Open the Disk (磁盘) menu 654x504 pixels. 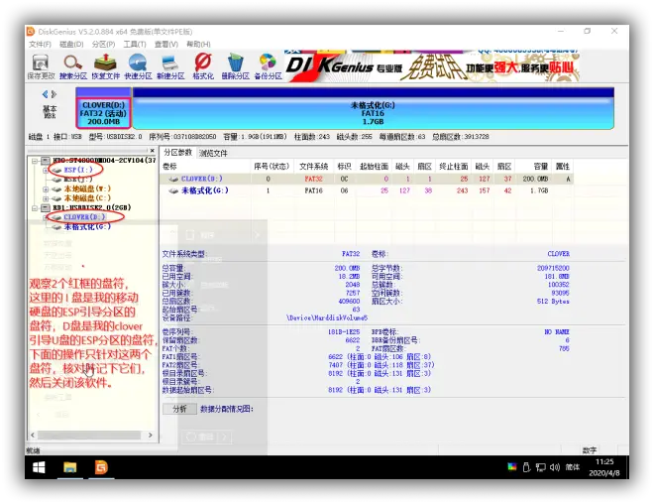71,45
